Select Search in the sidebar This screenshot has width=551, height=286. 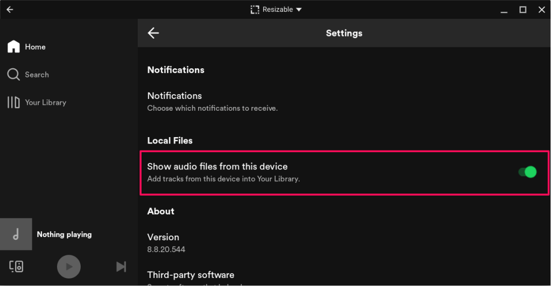point(37,75)
